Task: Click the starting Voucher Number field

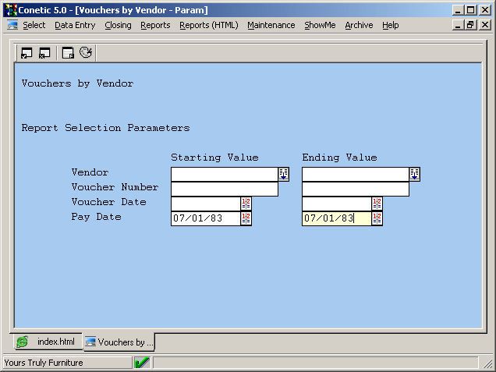Action: tap(224, 189)
